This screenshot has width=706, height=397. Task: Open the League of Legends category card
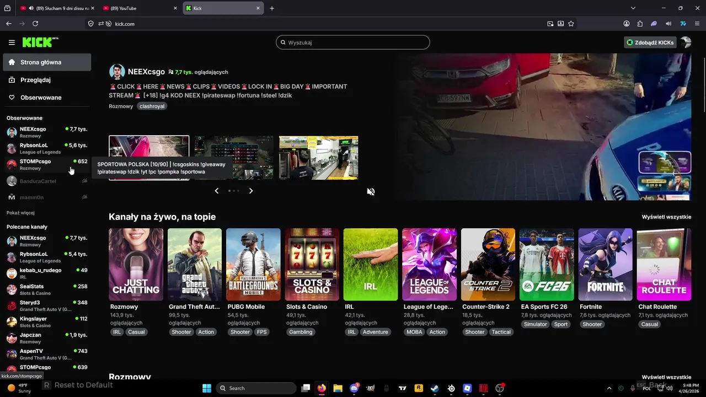pyautogui.click(x=429, y=265)
